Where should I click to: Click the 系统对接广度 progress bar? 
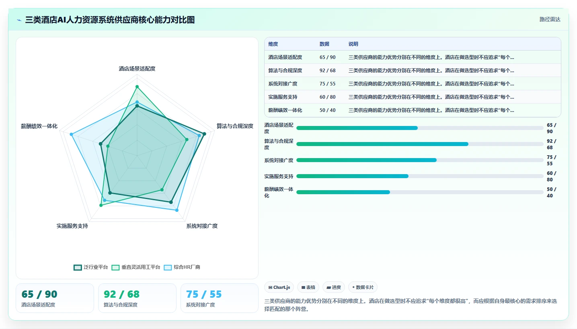pos(420,160)
